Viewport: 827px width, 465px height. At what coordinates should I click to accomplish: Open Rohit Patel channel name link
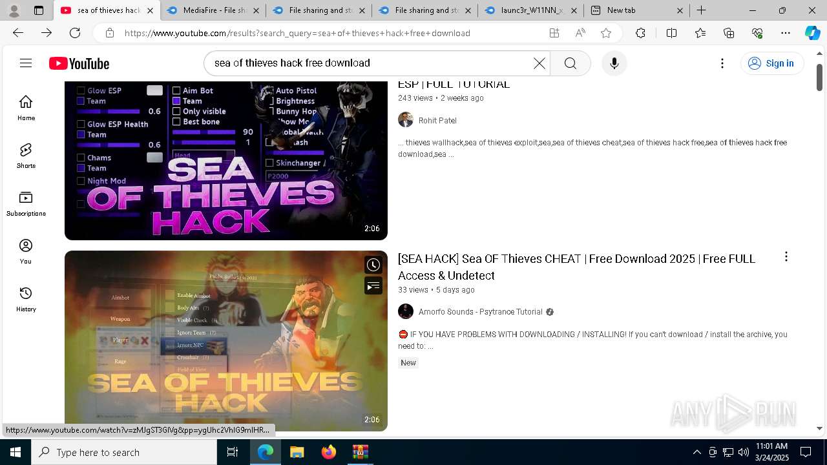click(x=437, y=121)
